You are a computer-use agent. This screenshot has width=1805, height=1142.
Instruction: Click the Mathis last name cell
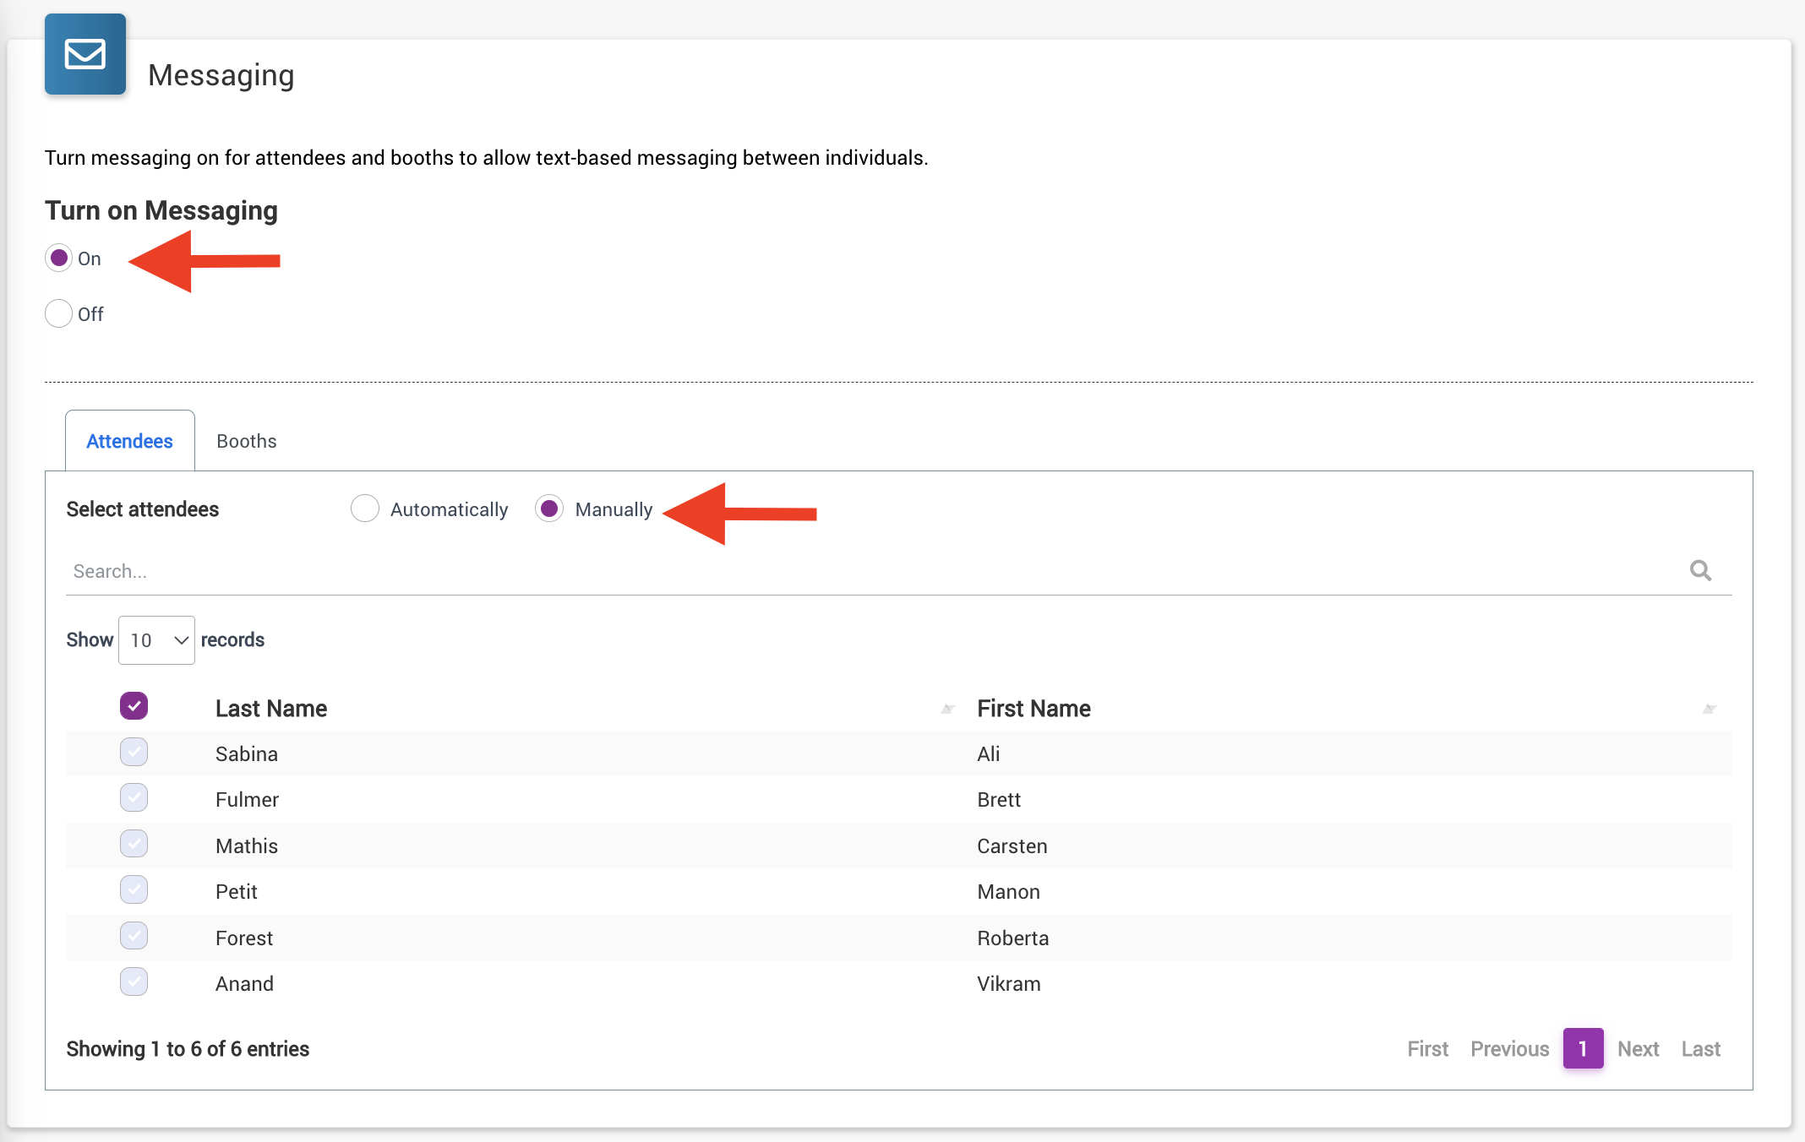246,846
